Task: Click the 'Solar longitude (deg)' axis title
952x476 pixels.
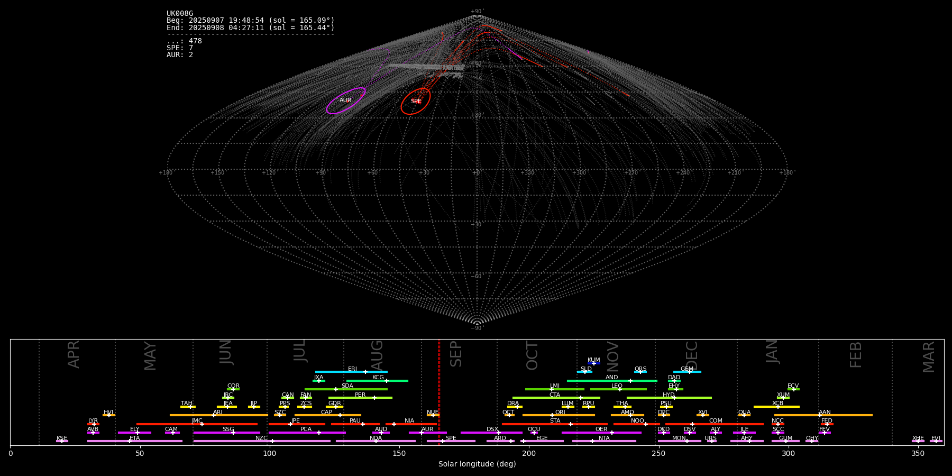Action: pos(477,464)
